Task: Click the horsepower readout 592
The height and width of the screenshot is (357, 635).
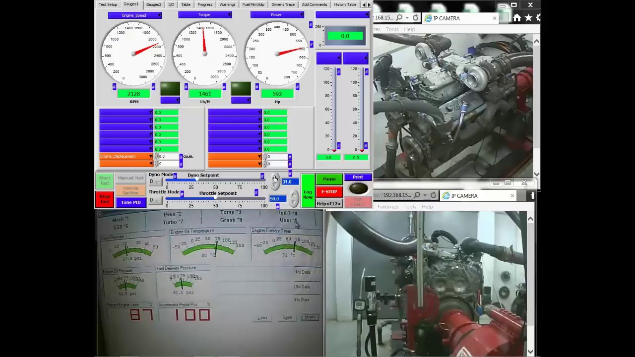Action: pyautogui.click(x=277, y=94)
